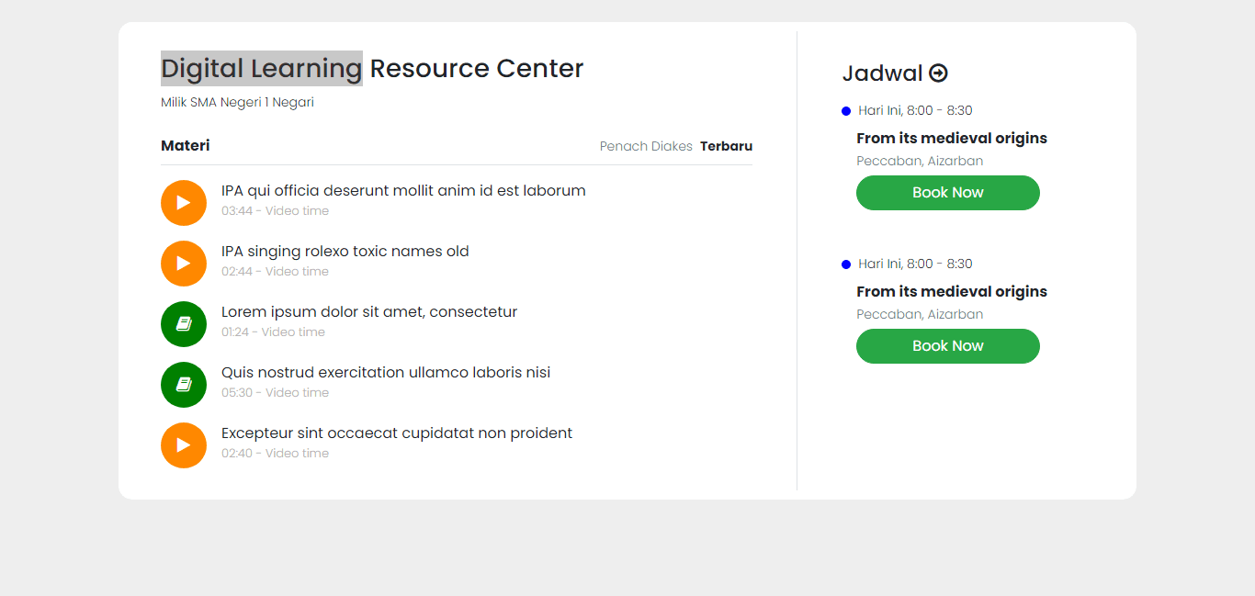Book Now for the second schedule

947,346
